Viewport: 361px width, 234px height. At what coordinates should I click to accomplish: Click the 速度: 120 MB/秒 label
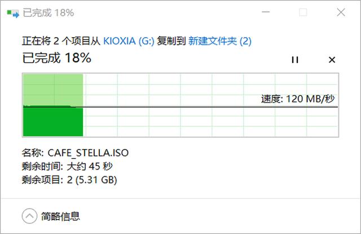click(297, 99)
